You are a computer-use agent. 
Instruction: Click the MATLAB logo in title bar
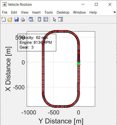point(5,5)
